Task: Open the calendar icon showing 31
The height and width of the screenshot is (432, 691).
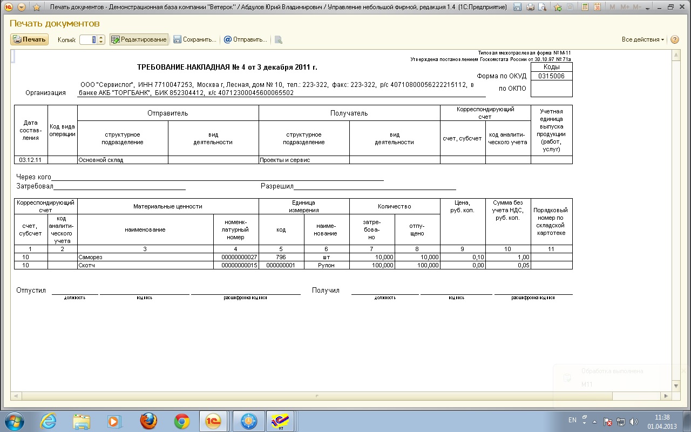Action: tap(597, 8)
